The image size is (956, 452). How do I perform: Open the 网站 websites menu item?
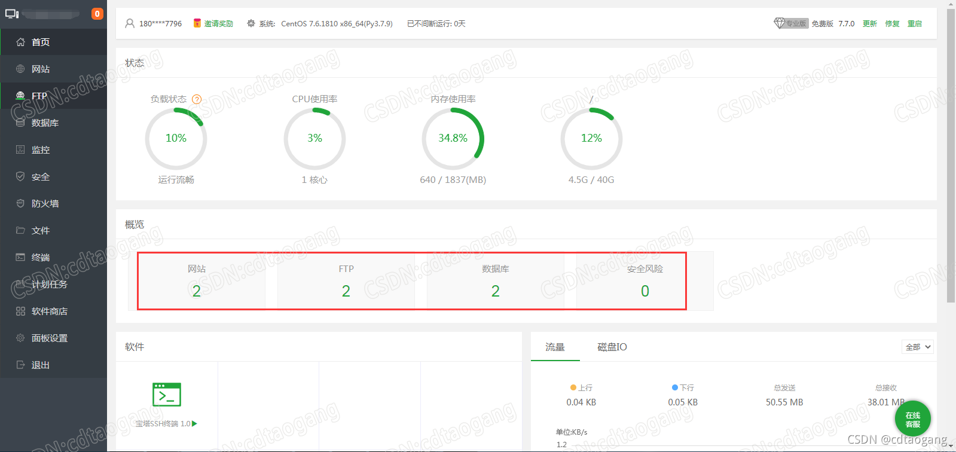pyautogui.click(x=54, y=69)
